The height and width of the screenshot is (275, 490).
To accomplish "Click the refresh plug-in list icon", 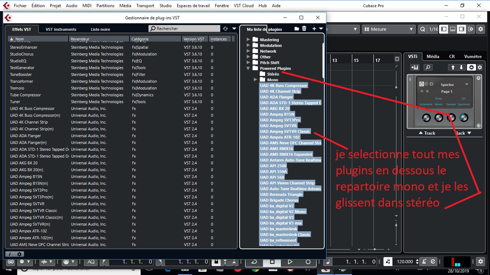I will click(225, 29).
